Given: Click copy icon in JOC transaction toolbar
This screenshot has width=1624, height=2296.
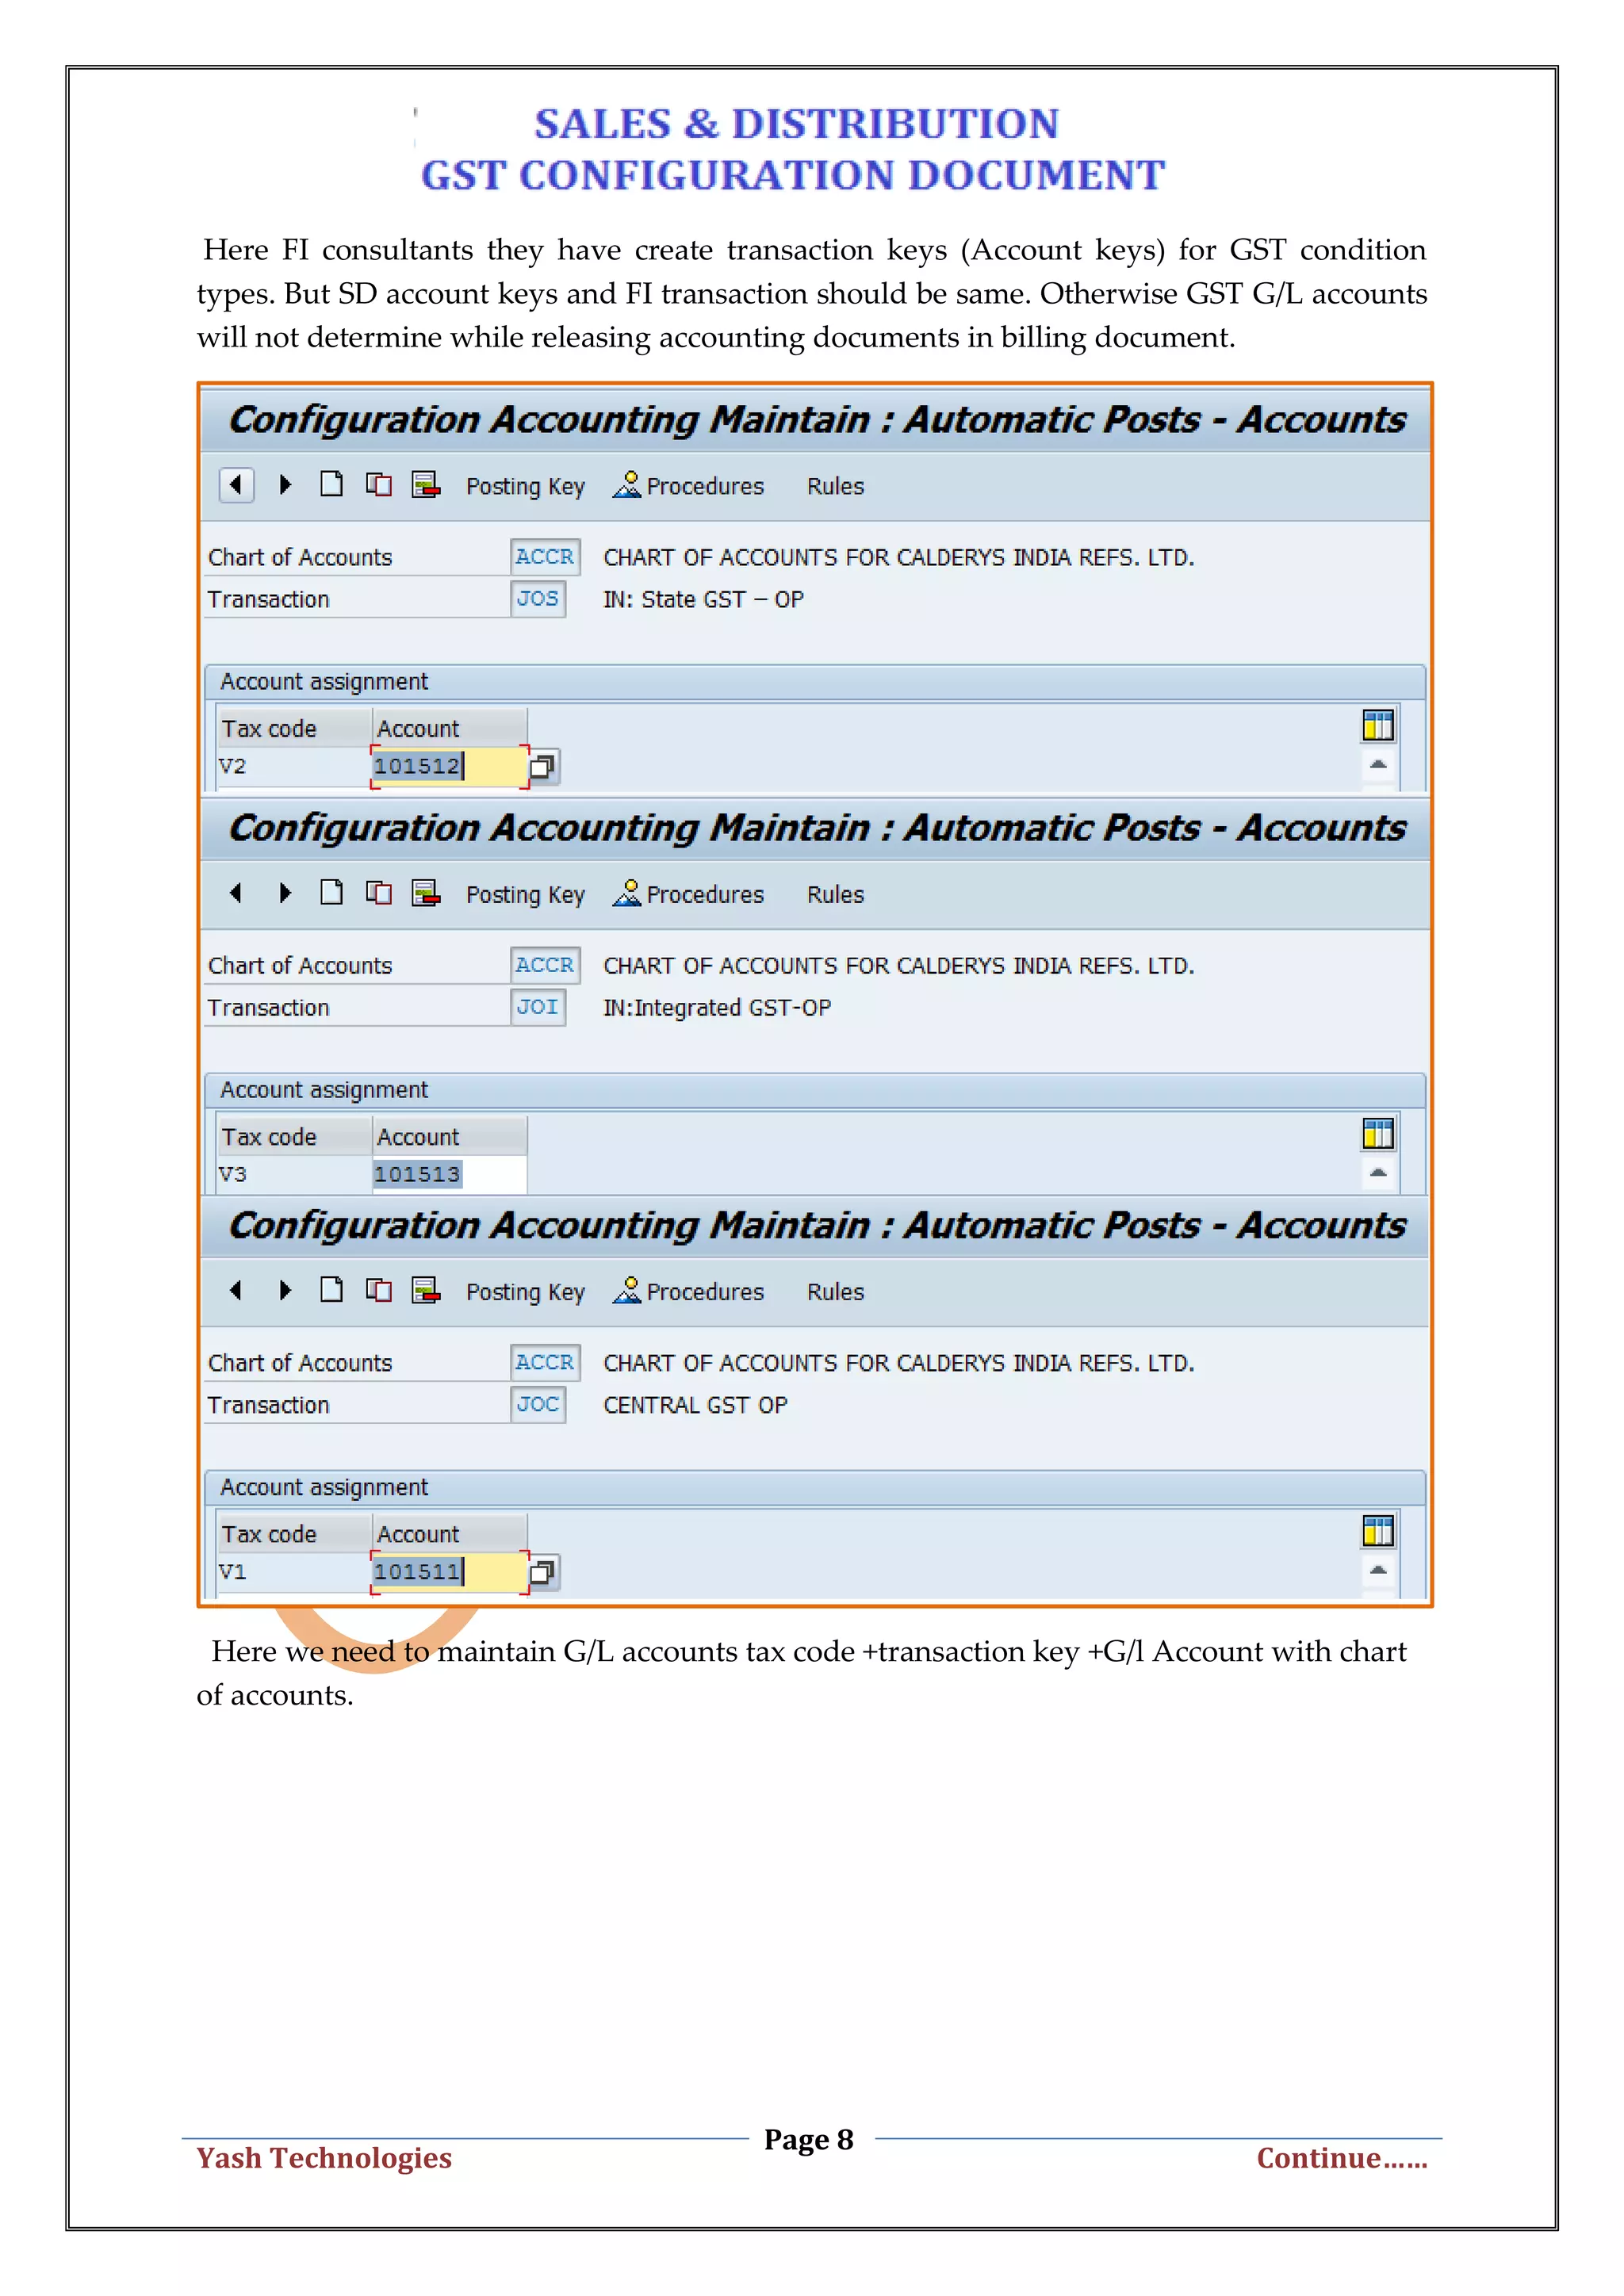Looking at the screenshot, I should 378,1290.
